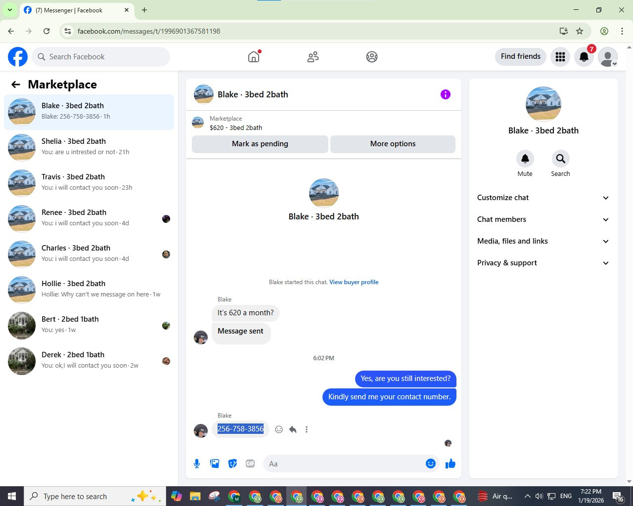
Task: React to the 256-758-3856 message
Action: point(279,429)
